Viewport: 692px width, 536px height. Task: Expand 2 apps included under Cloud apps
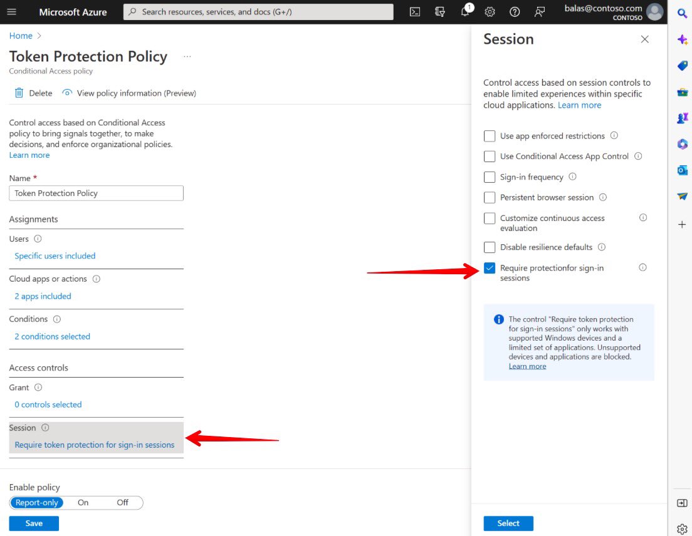point(43,296)
